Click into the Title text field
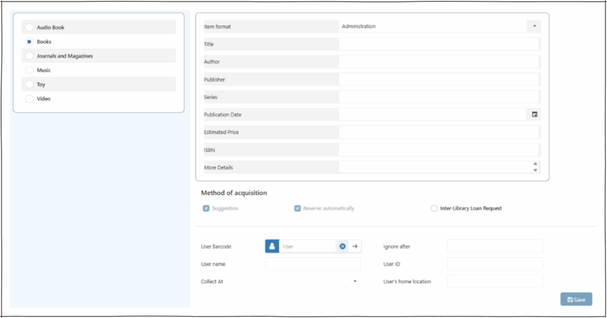 439,44
